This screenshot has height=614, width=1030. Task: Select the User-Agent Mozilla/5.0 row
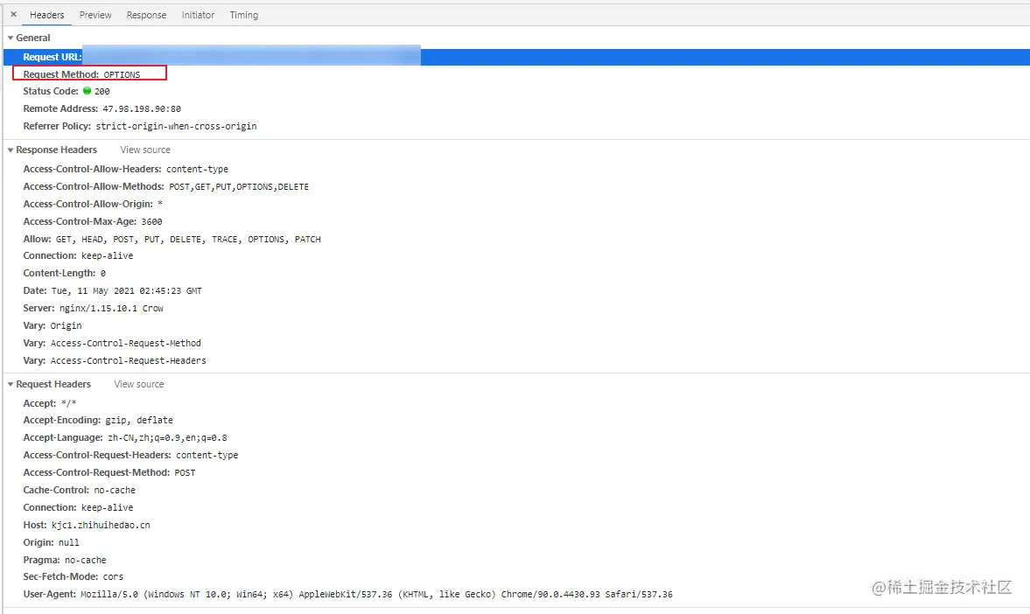(x=348, y=594)
